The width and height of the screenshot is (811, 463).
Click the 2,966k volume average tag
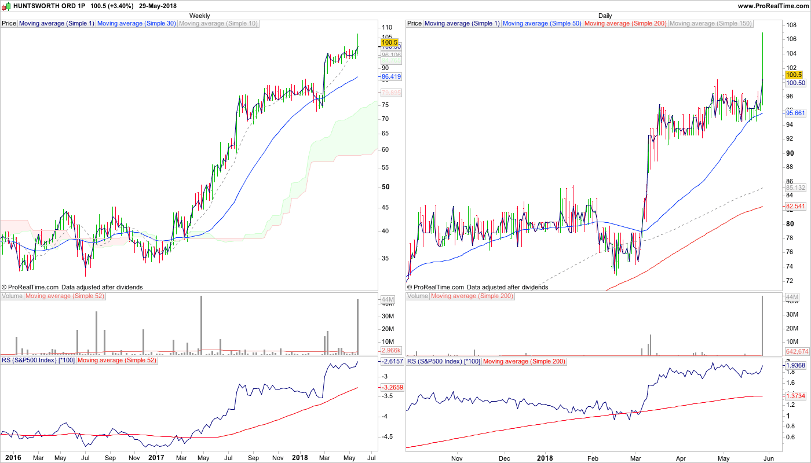tap(391, 351)
